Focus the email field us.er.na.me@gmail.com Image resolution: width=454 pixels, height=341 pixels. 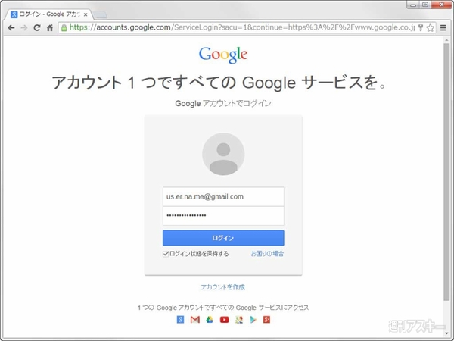[223, 196]
